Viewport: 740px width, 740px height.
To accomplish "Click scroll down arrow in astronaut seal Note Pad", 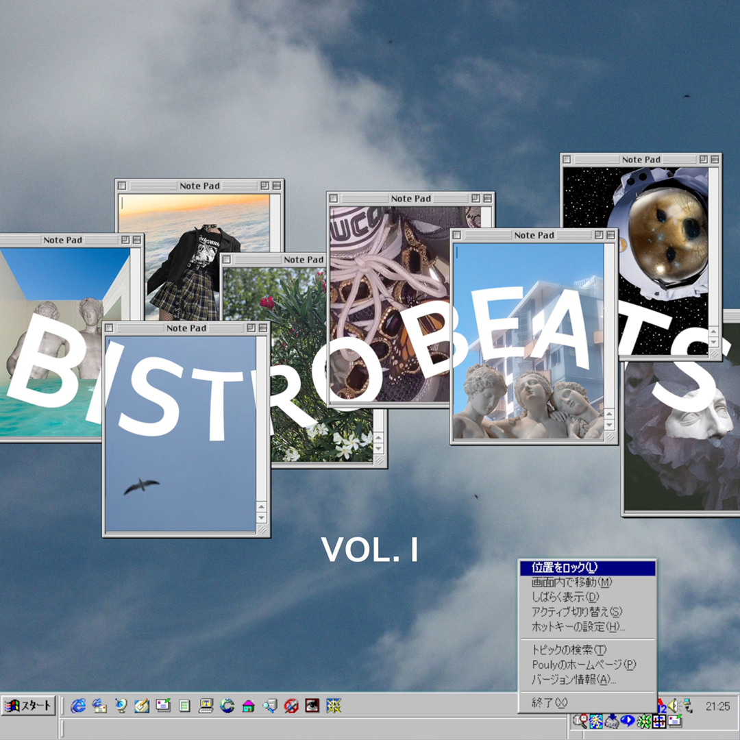I will (x=713, y=342).
